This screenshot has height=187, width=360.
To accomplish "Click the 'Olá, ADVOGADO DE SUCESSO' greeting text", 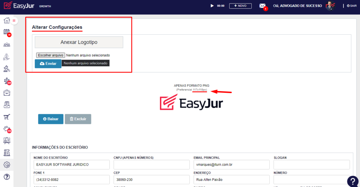I will coord(297,6).
